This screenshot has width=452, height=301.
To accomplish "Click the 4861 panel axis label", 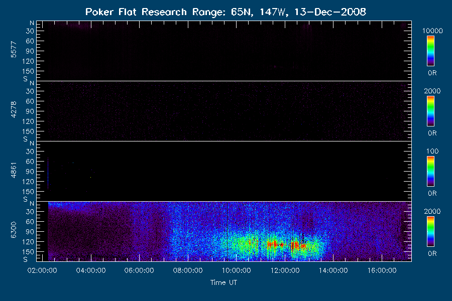I will [x=14, y=170].
